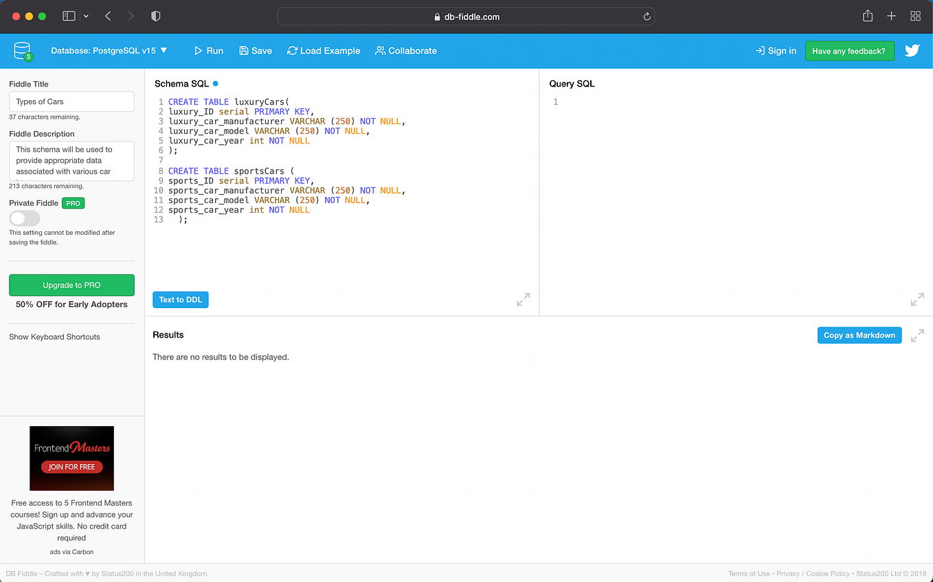Viewport: 933px width, 582px height.
Task: Click the DB Fiddle database logo
Action: coord(22,50)
